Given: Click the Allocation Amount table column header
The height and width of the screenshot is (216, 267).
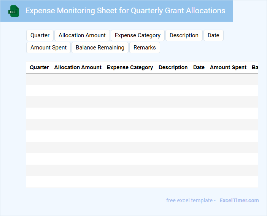Looking at the screenshot, I should pyautogui.click(x=78, y=67).
